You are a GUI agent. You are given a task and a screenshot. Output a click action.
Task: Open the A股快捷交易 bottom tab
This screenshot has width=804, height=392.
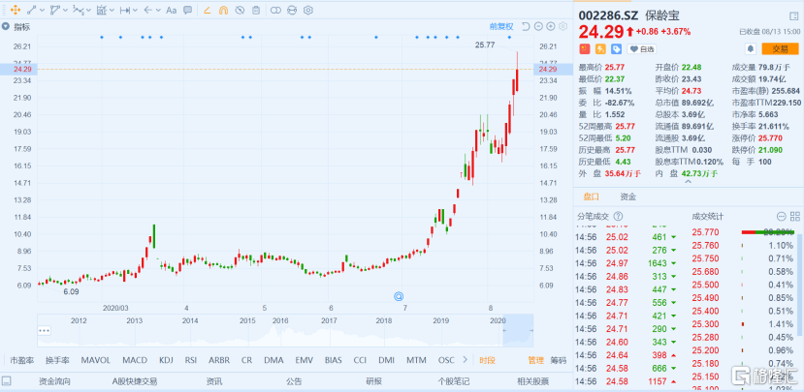click(x=135, y=381)
